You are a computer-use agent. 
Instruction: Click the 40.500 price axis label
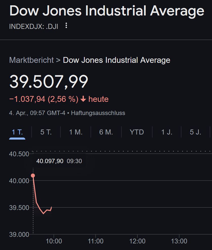[x=19, y=154]
